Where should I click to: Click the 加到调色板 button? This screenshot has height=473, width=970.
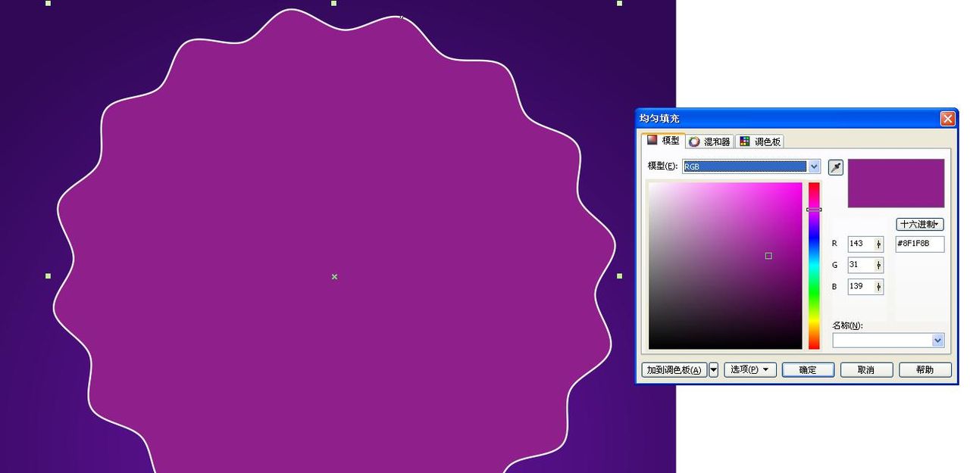(x=674, y=370)
